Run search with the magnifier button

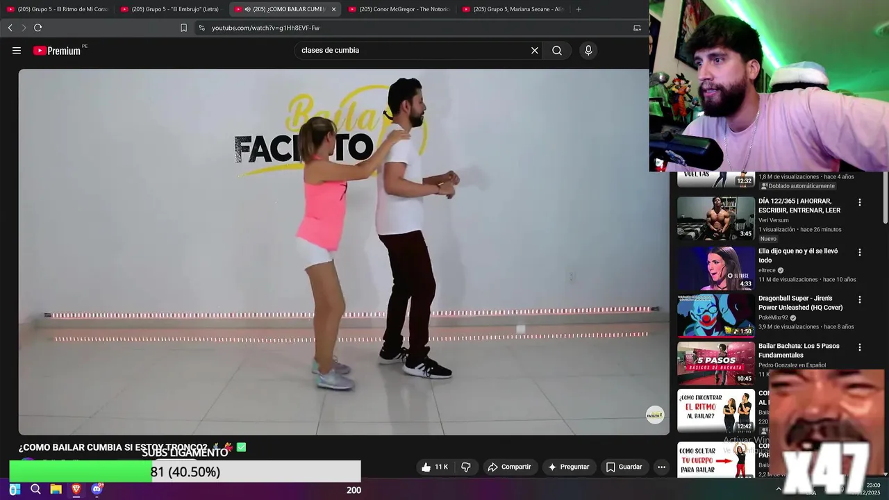click(x=557, y=50)
